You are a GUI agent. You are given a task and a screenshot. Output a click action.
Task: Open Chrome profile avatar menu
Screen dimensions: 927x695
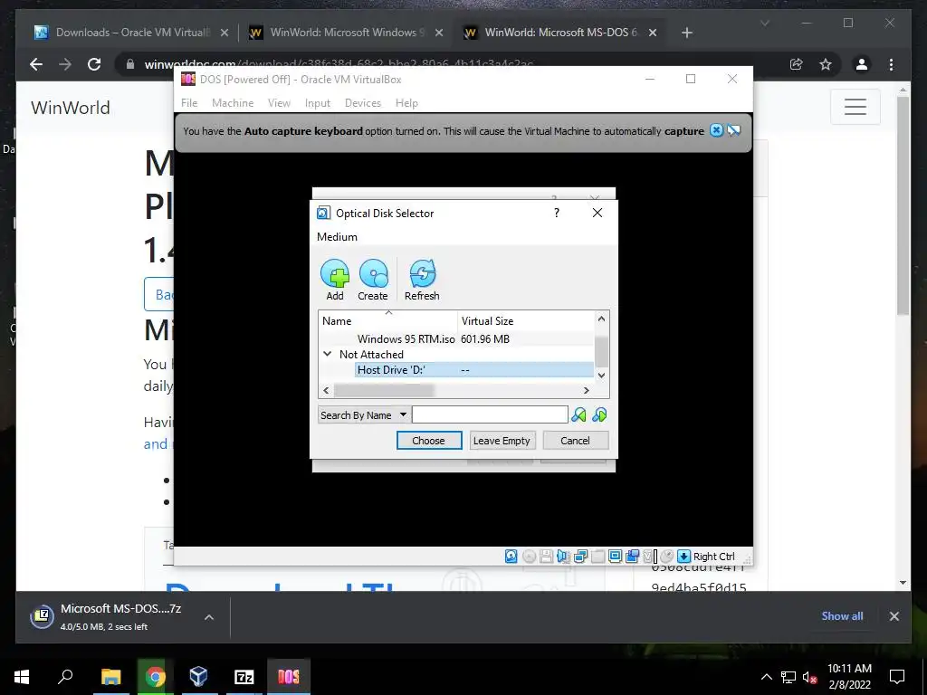coord(862,64)
